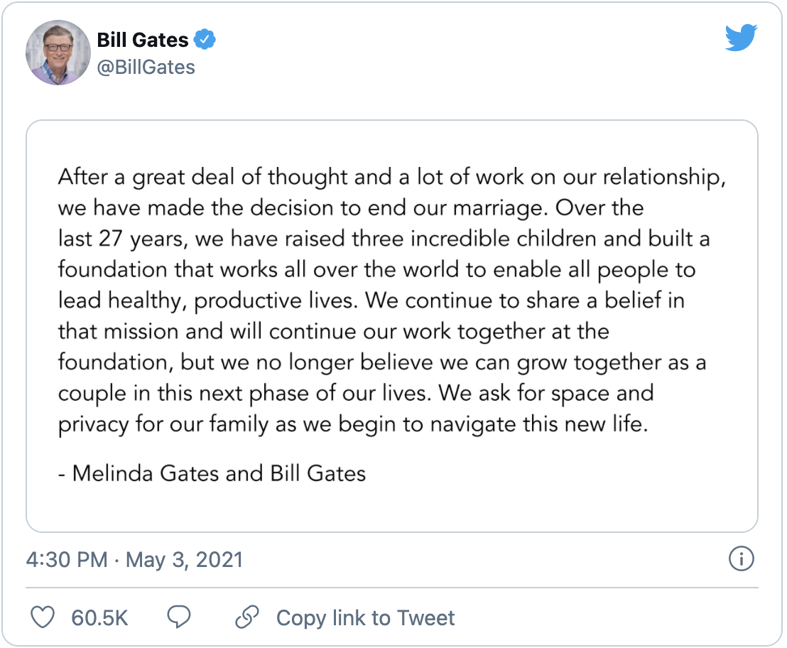Select Copy link to Tweet
The image size is (787, 648).
[365, 617]
